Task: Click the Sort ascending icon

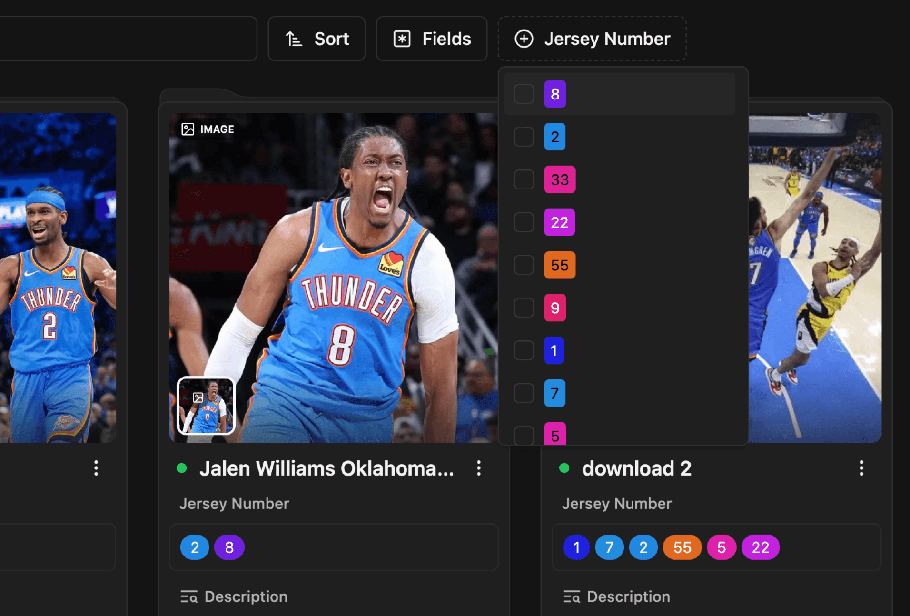Action: pos(294,39)
